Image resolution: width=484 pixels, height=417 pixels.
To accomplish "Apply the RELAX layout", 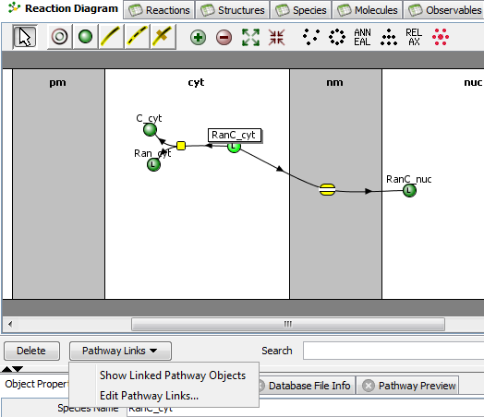I will pyautogui.click(x=414, y=37).
